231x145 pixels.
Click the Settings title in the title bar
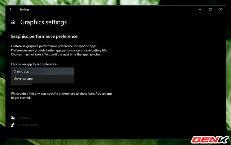click(x=25, y=9)
